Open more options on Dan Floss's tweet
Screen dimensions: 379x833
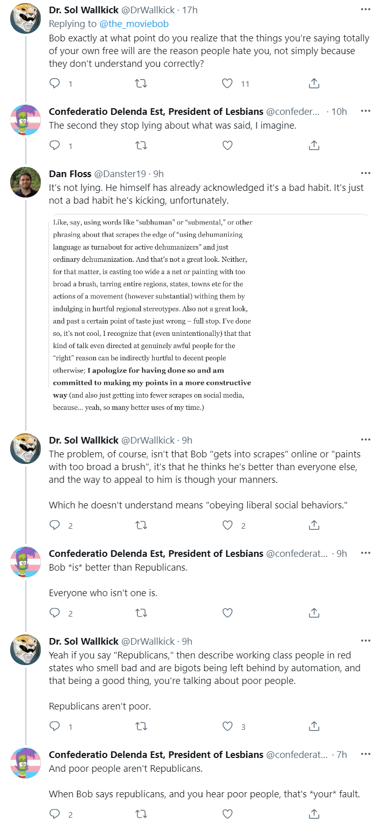pos(365,174)
